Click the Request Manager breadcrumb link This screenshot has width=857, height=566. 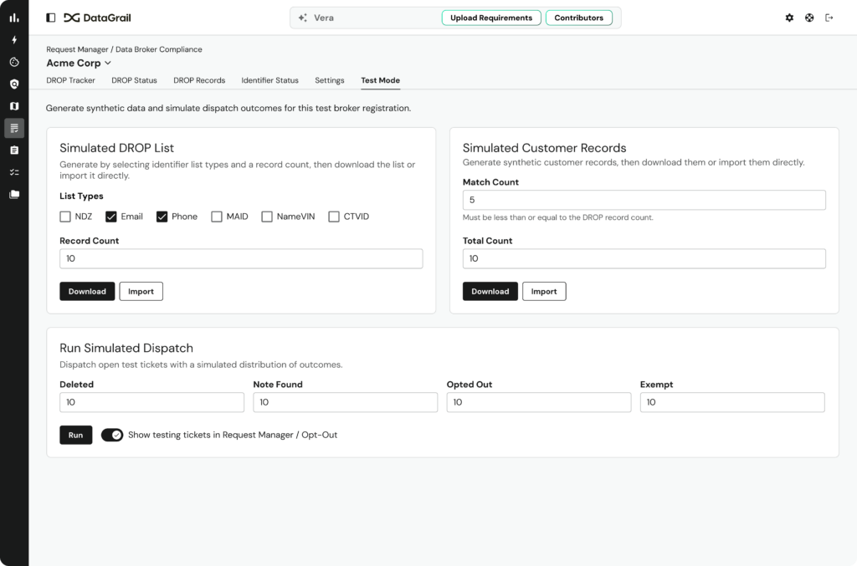click(x=77, y=49)
